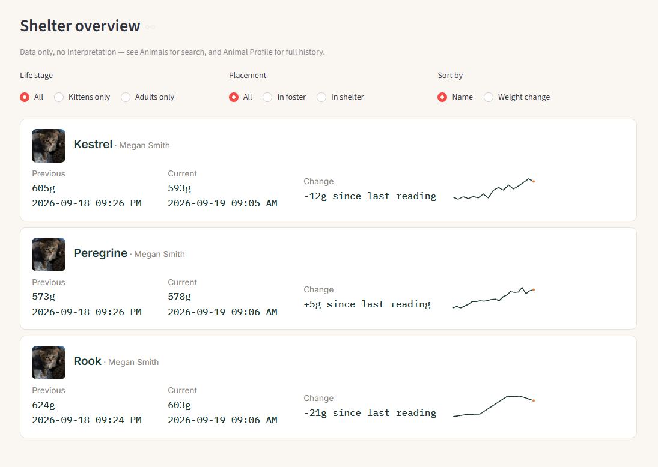Open Kestrel's kitten photo thumbnail
Screen dimensions: 658x467
pos(49,145)
